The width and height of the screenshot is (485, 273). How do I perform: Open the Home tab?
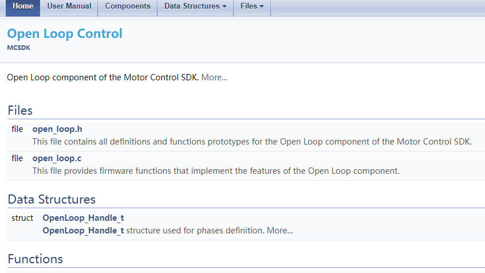[x=23, y=6]
